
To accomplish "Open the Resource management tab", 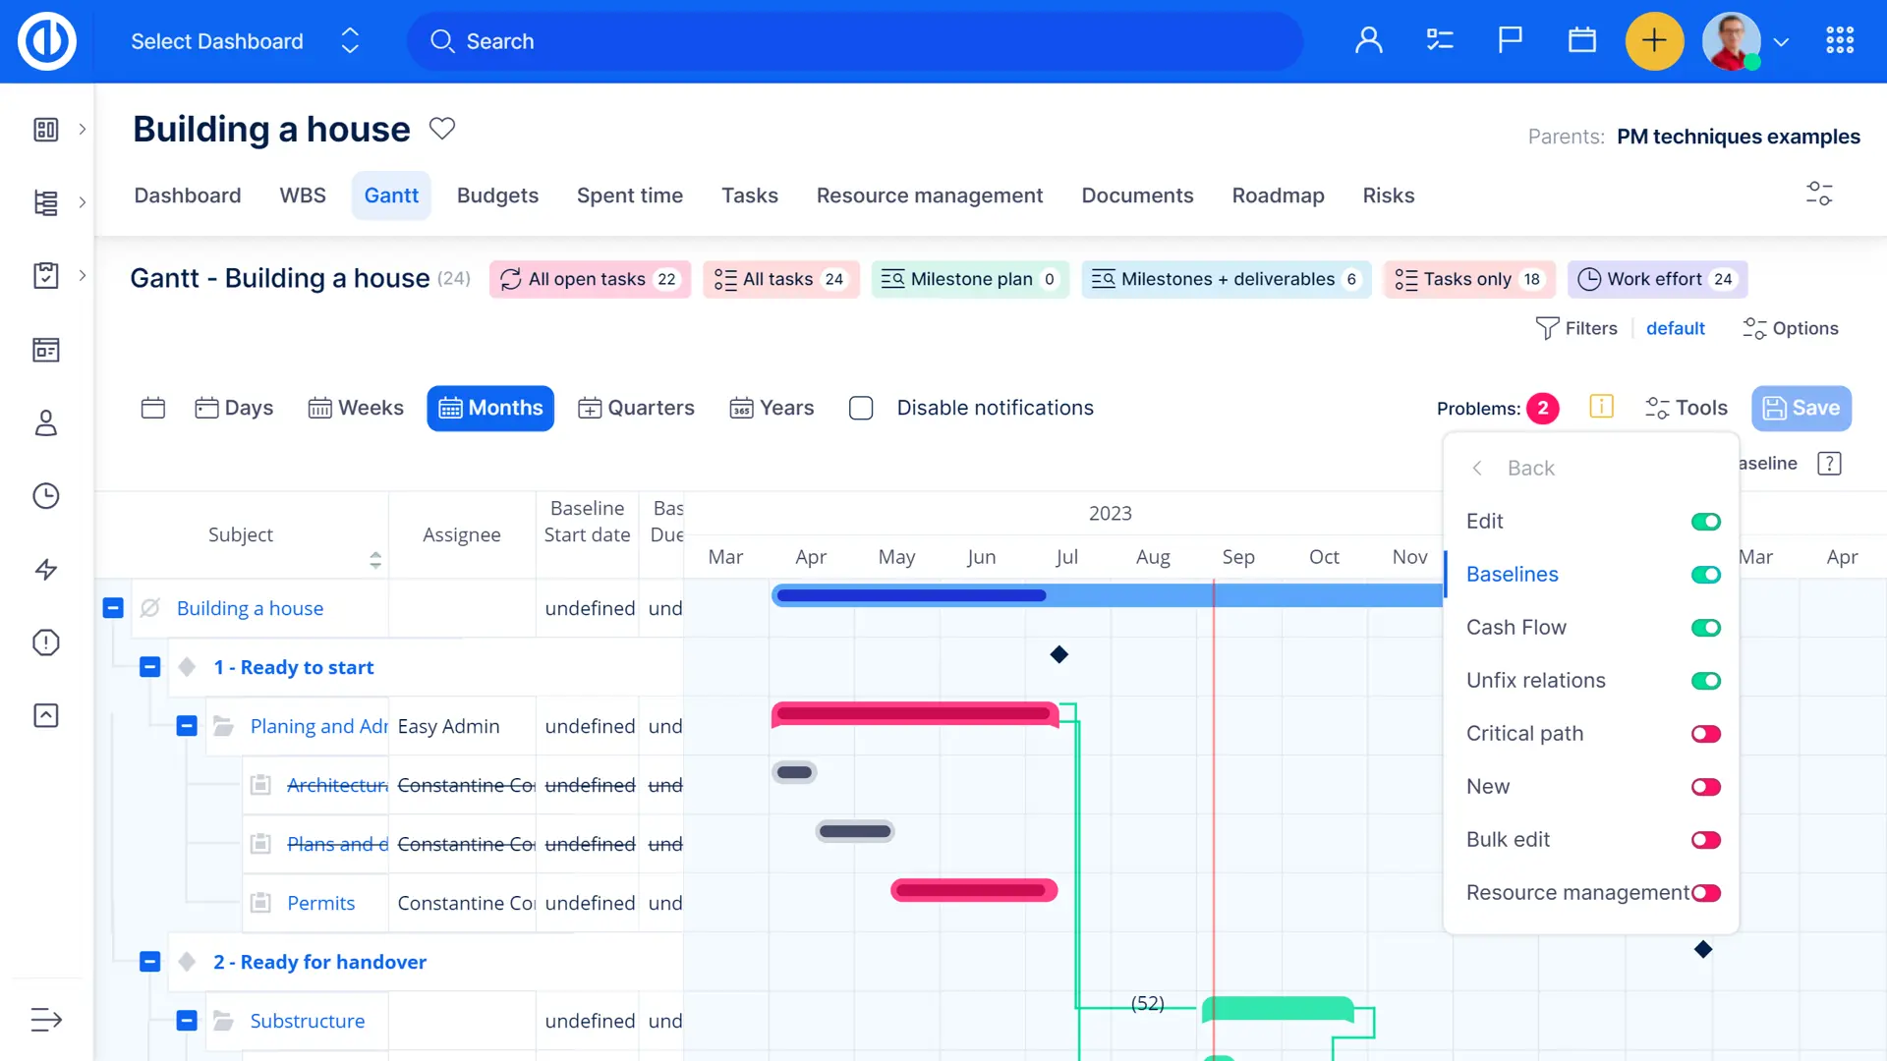I will pos(929,195).
